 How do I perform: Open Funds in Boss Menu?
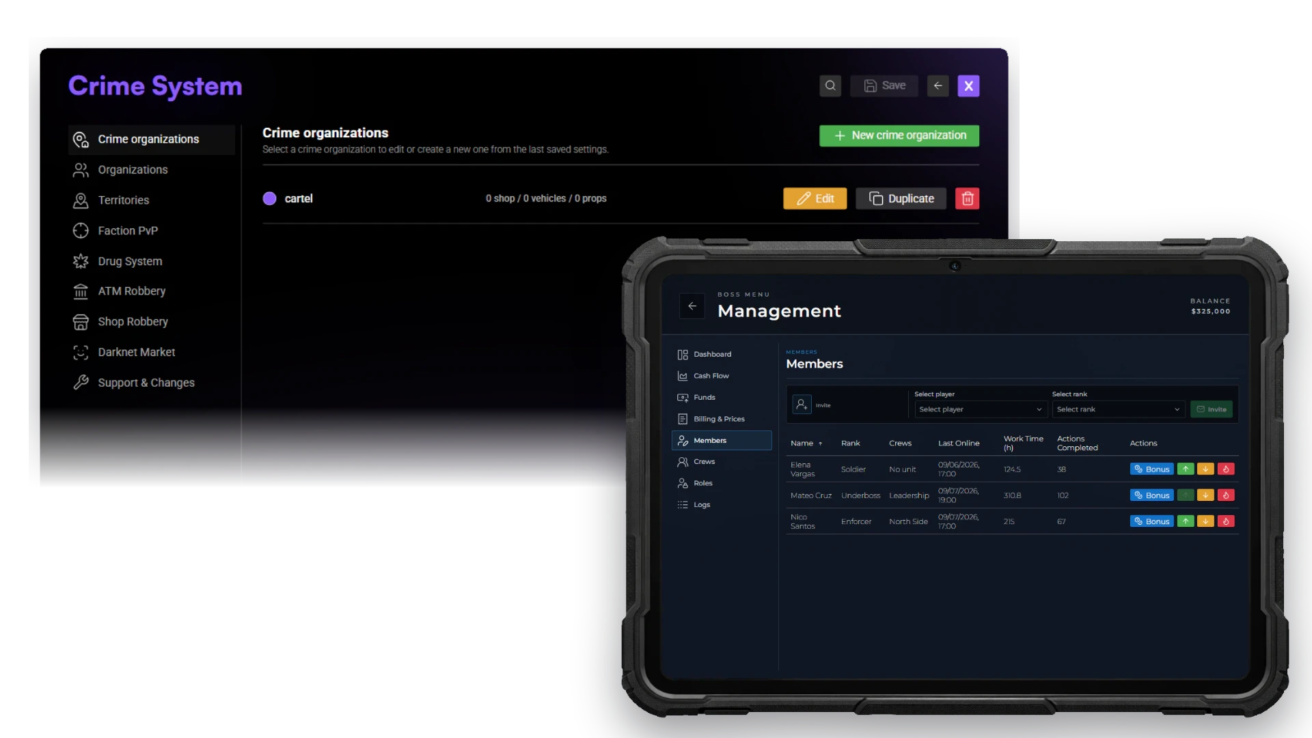(722, 397)
